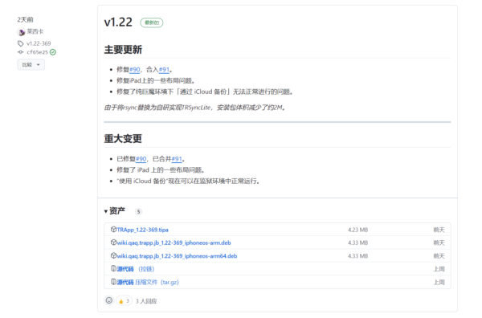Open the v1.22-369 tag link
This screenshot has width=482, height=318.
[x=39, y=43]
